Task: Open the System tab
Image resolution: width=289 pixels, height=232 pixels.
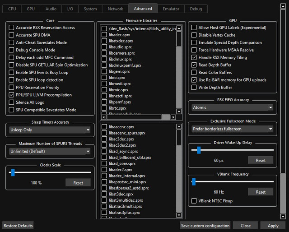Action: pyautogui.click(x=90, y=9)
